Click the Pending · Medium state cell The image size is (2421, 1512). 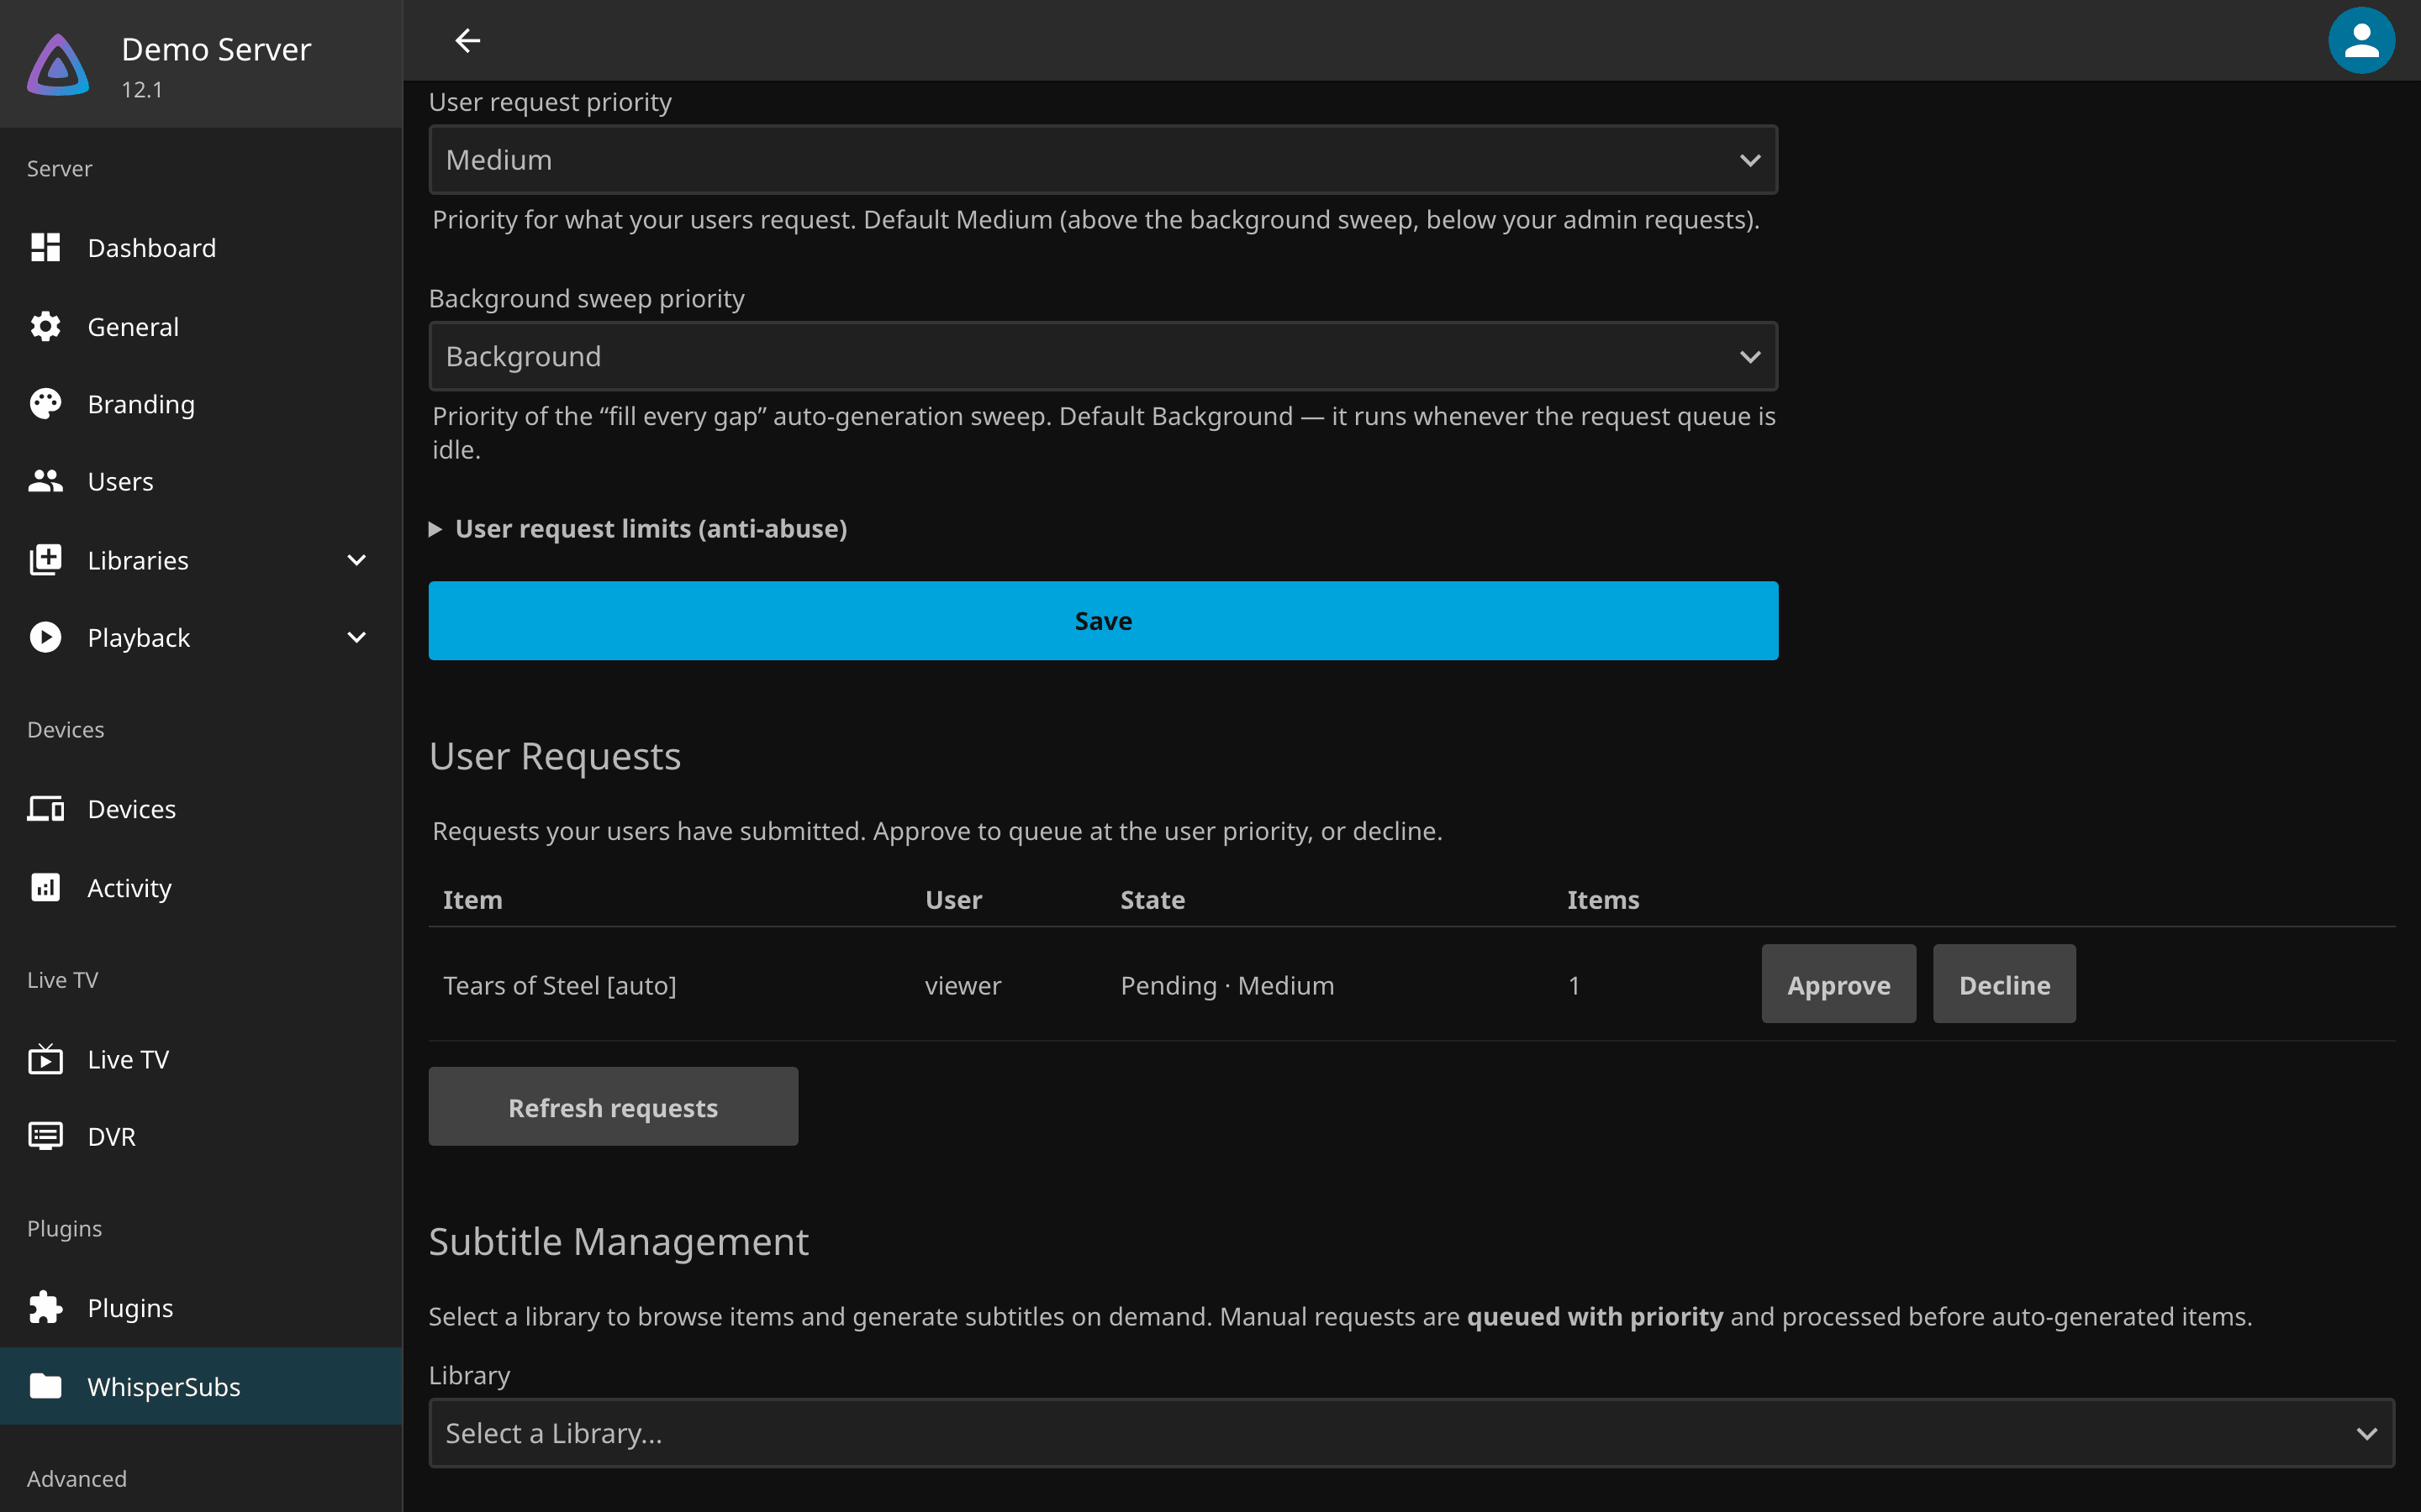1226,985
